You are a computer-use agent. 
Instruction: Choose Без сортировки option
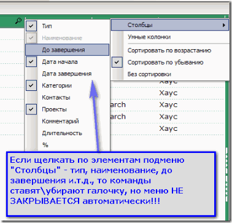[x=170, y=74]
